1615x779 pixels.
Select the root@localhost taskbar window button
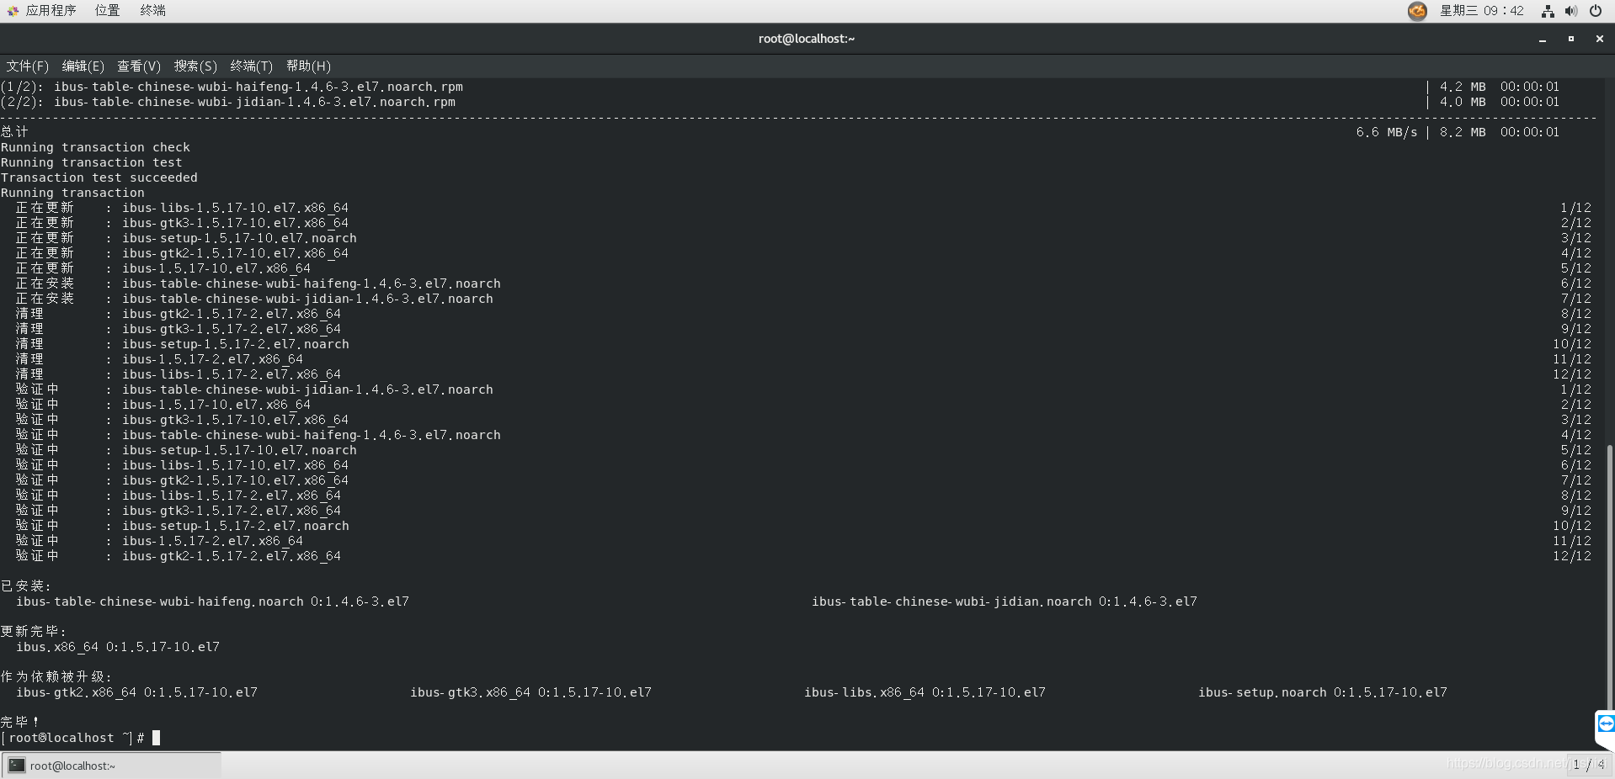(111, 766)
